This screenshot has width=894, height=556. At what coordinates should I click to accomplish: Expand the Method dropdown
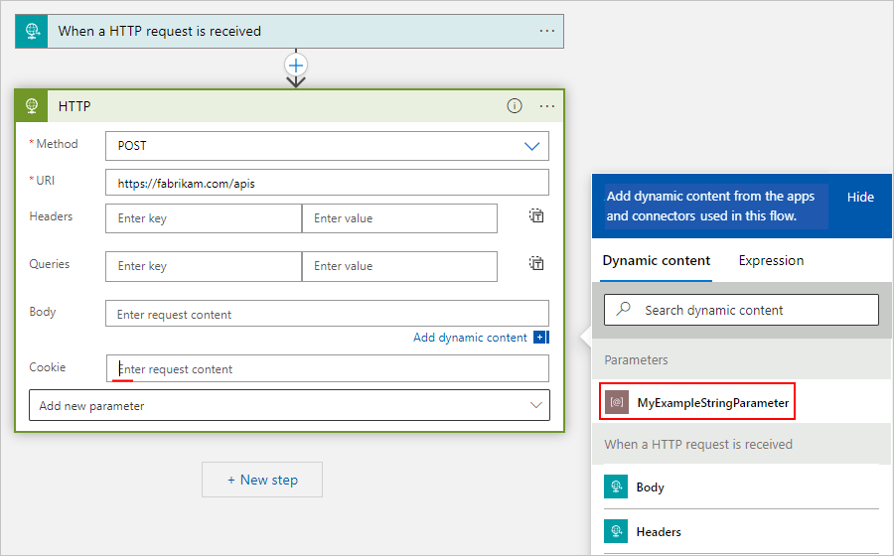532,146
